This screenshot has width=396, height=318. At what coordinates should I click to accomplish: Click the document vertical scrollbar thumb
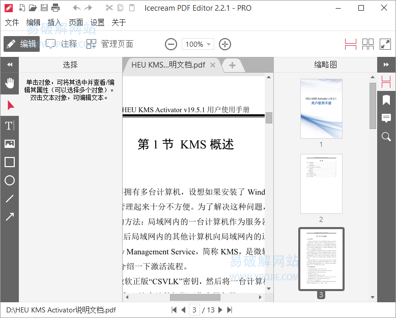[x=269, y=118]
